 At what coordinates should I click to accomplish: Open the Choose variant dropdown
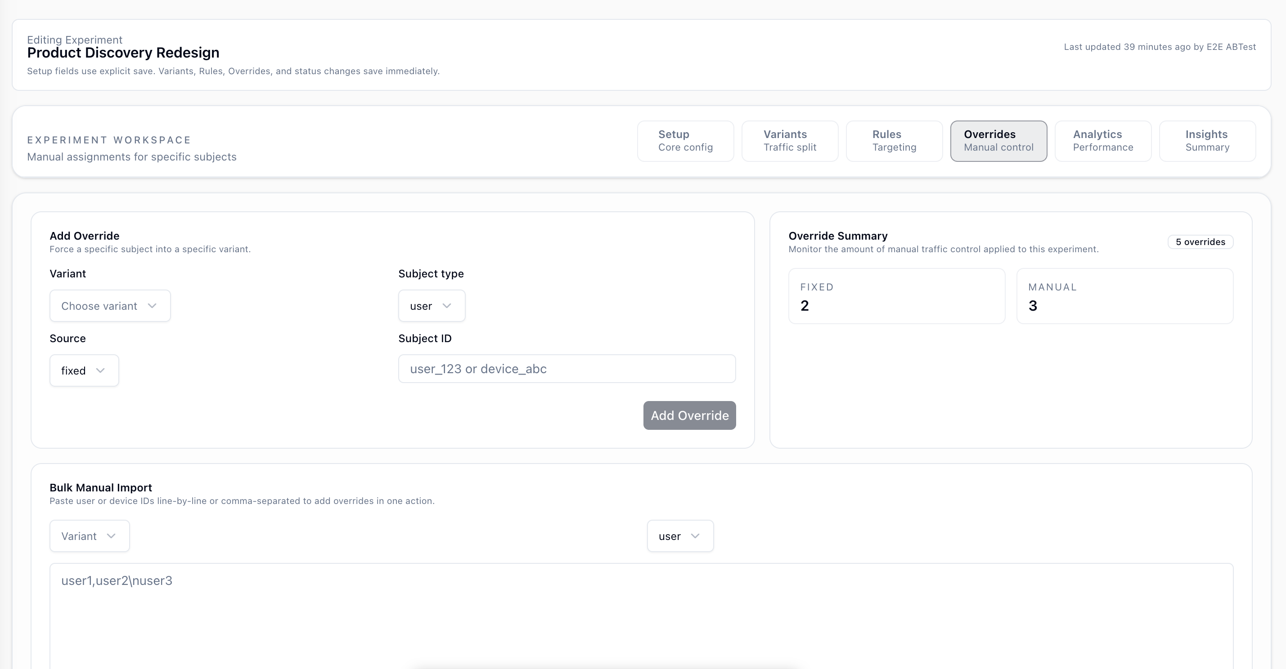tap(110, 305)
